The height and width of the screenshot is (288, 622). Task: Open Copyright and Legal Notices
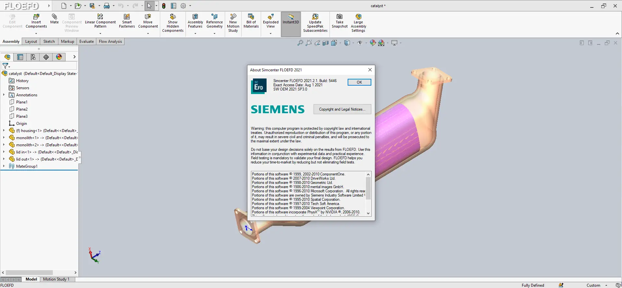click(x=342, y=109)
